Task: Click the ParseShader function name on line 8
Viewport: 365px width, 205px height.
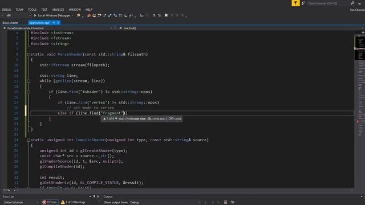Action: pos(70,55)
